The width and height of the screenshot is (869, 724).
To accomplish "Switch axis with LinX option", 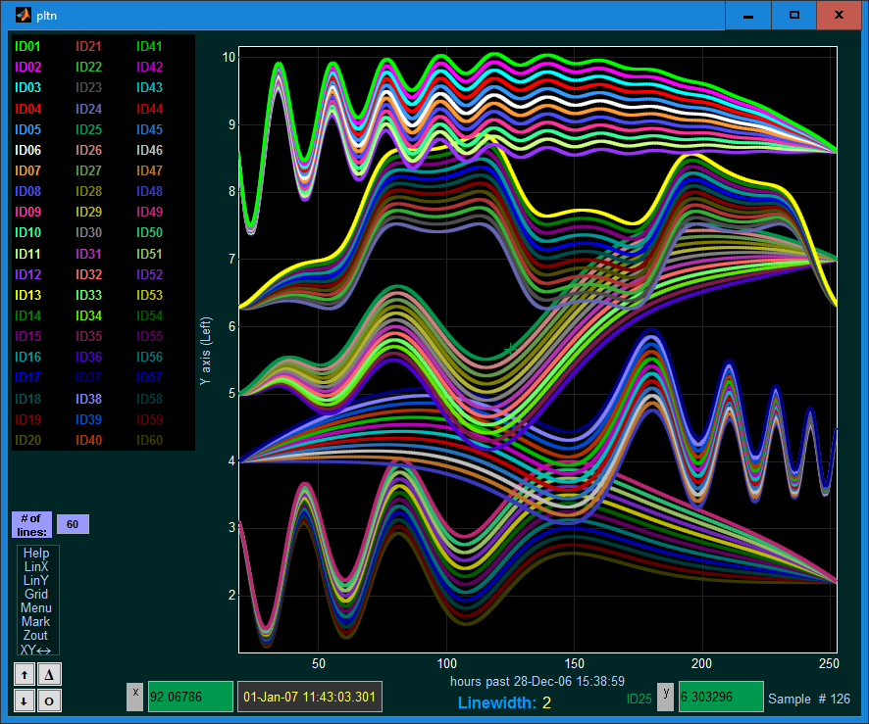I will point(36,567).
